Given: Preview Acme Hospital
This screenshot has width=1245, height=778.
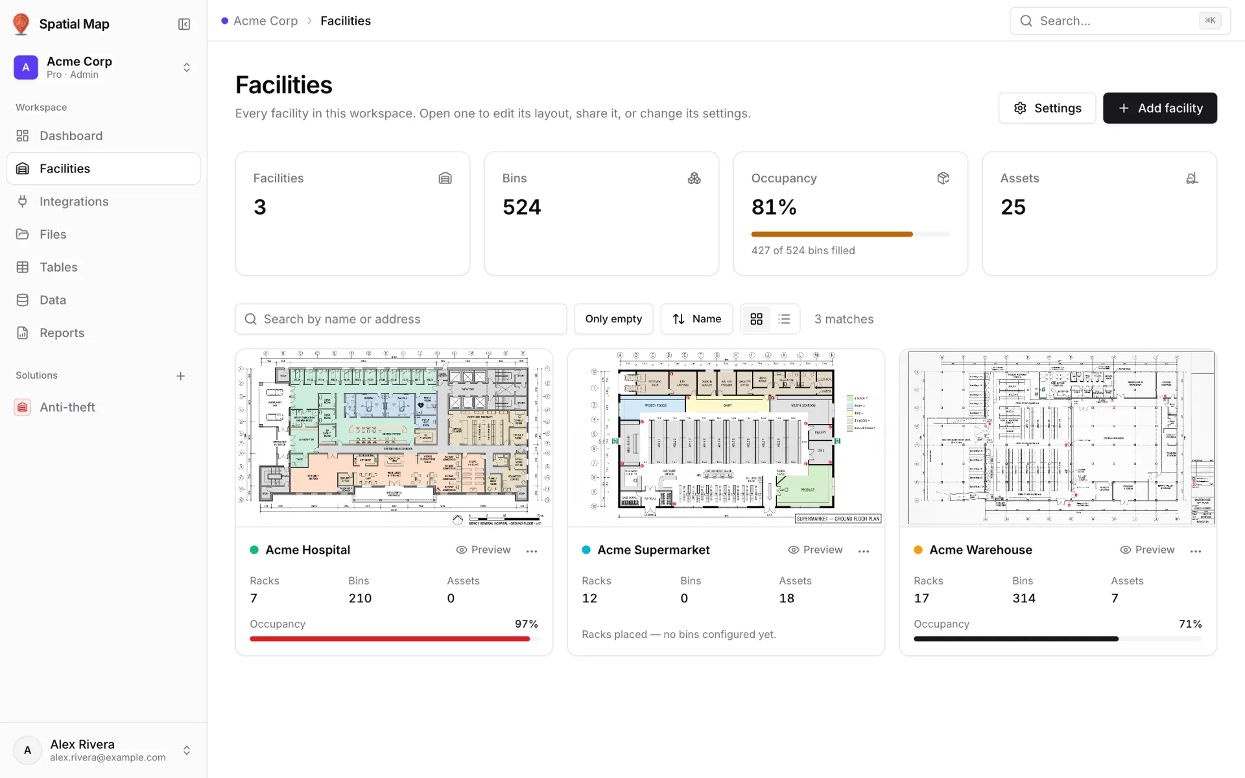Looking at the screenshot, I should coord(483,550).
